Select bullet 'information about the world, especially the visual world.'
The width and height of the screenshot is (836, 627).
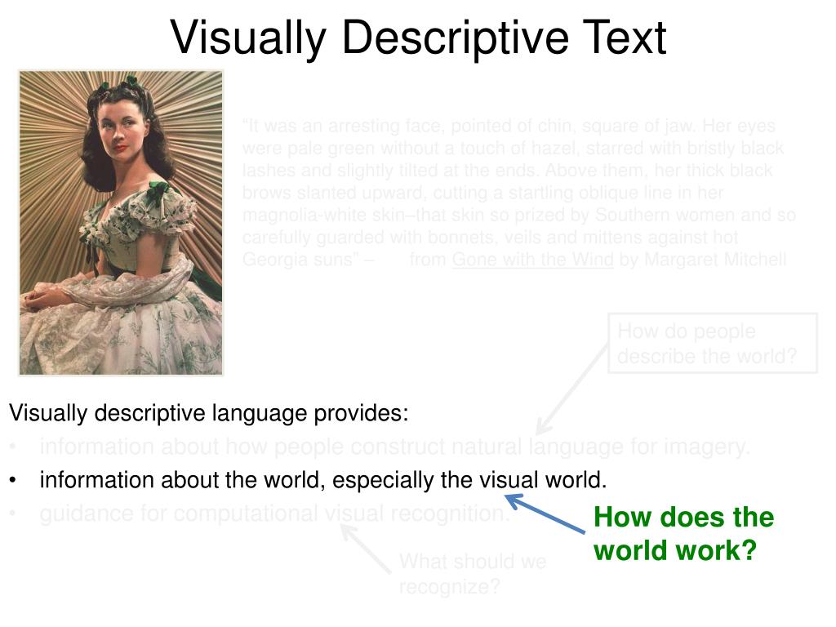click(x=323, y=480)
